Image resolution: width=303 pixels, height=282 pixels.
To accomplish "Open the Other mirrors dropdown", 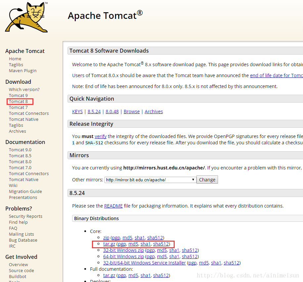I will (150, 180).
